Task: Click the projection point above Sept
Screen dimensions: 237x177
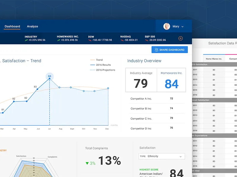Action: [71, 87]
